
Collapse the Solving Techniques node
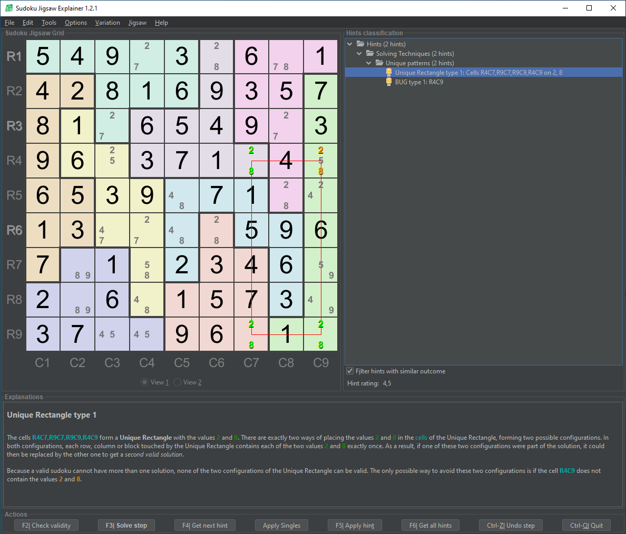point(359,54)
